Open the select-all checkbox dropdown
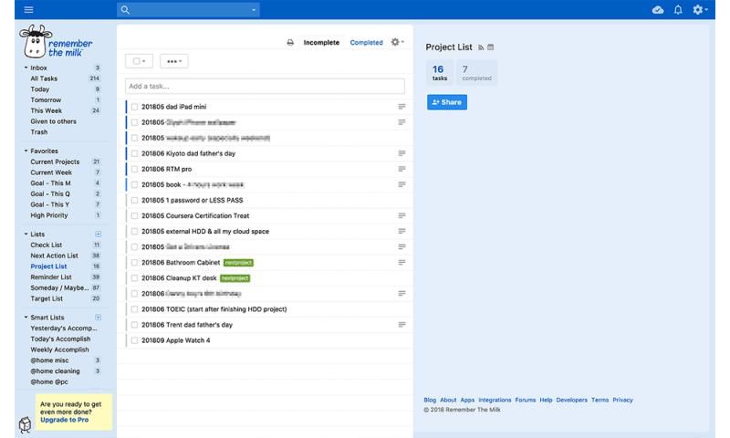Image resolution: width=730 pixels, height=438 pixels. coord(139,61)
